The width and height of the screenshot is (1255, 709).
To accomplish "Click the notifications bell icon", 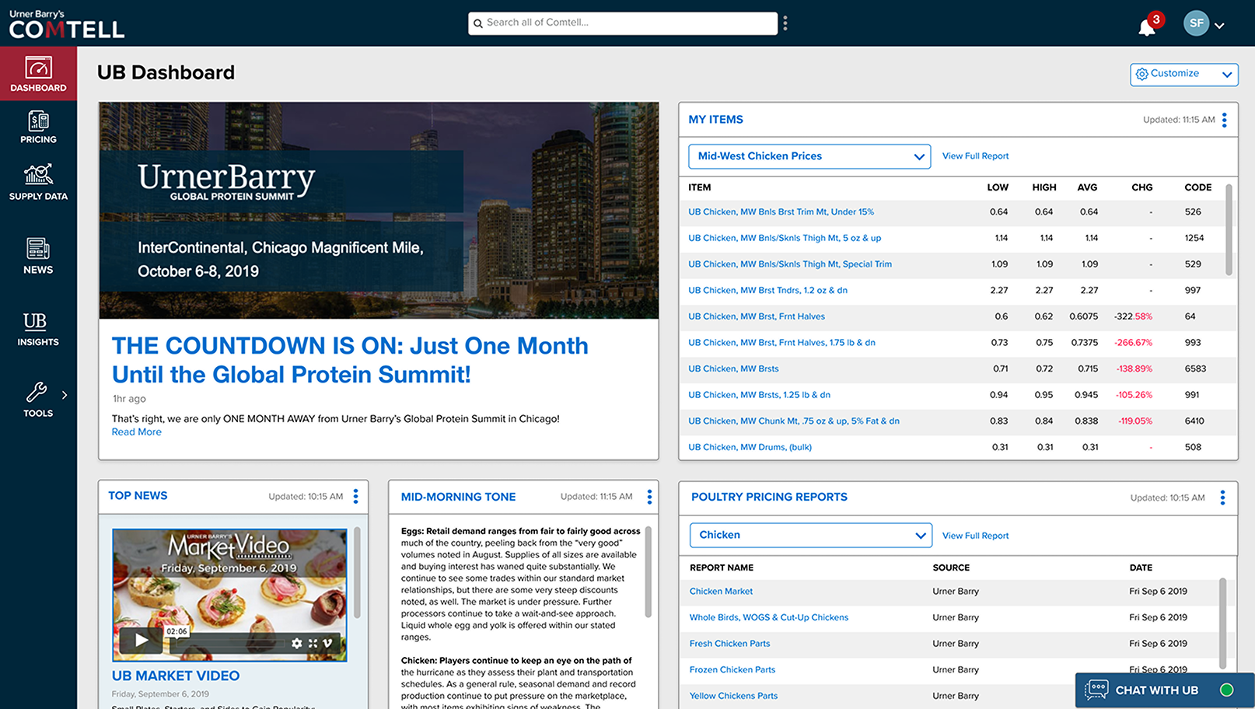I will point(1146,27).
